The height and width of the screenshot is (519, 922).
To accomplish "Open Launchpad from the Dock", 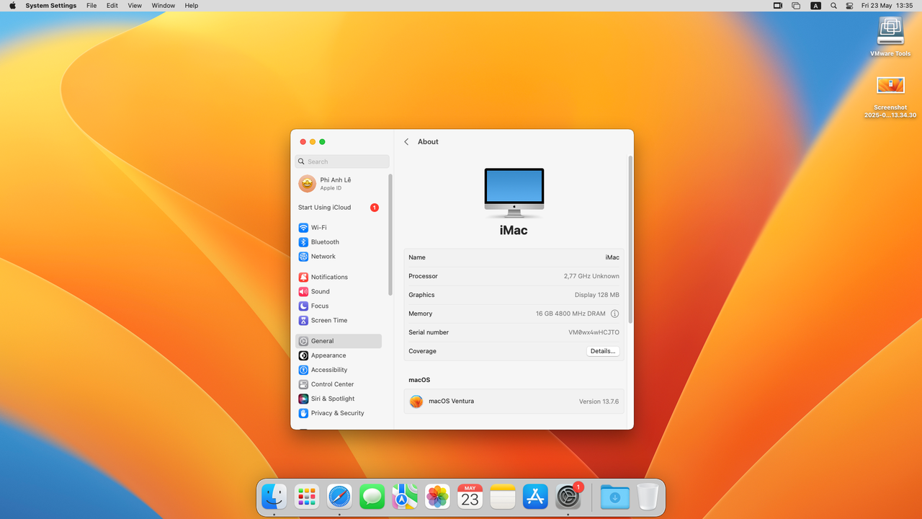I will click(x=307, y=497).
